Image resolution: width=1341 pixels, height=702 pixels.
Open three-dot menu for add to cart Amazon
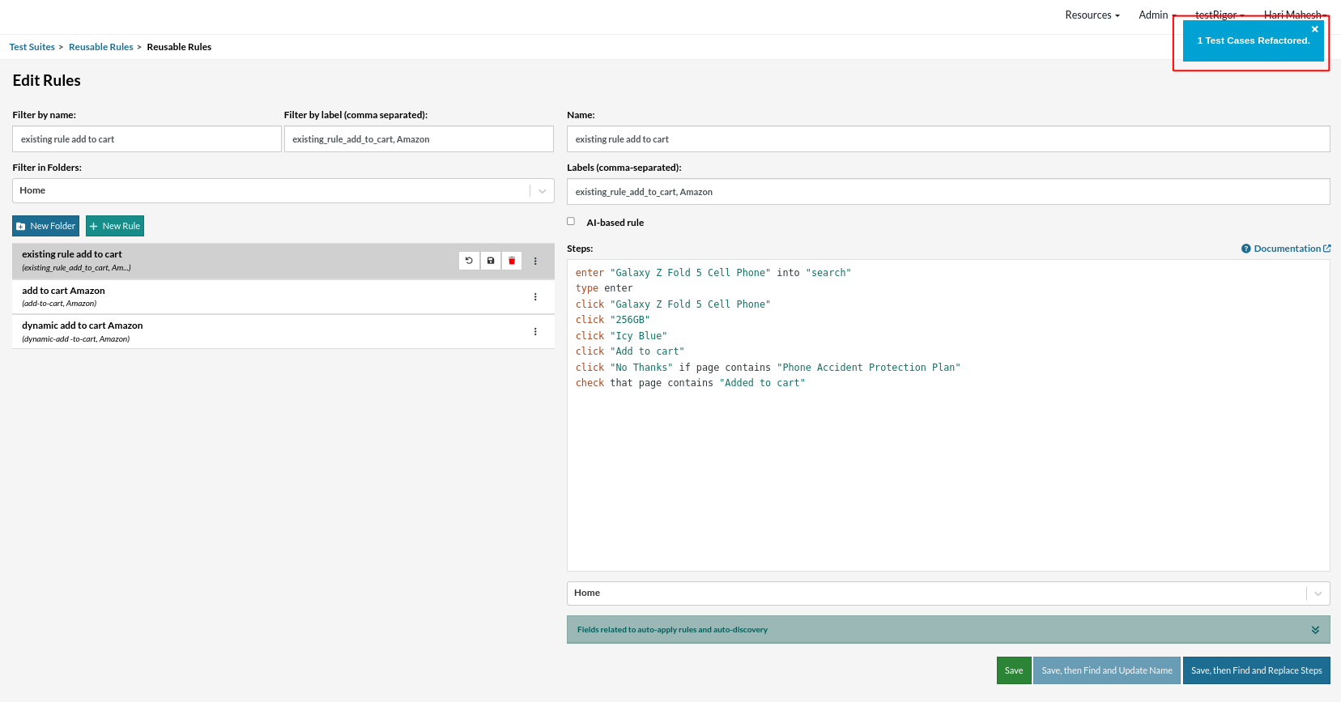click(x=535, y=297)
